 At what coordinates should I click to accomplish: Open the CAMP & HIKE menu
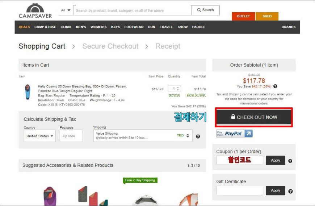(45, 27)
